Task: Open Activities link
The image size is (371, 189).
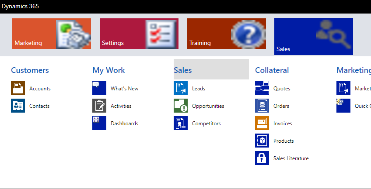Action: (121, 106)
